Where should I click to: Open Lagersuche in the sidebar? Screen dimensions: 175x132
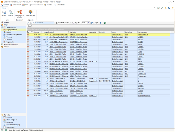point(10,42)
